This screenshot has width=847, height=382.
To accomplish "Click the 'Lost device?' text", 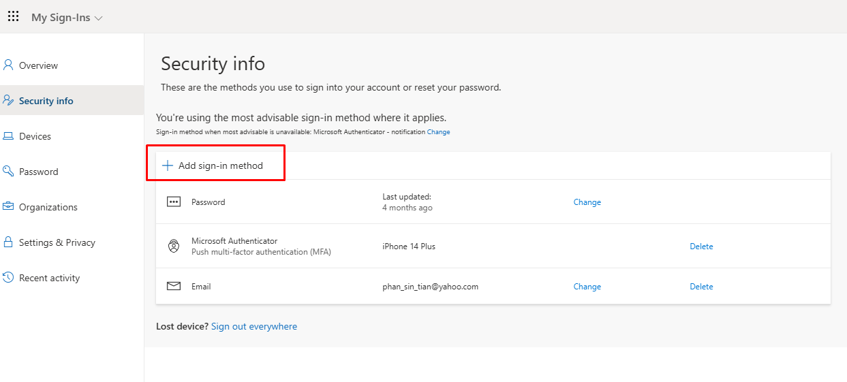I will 182,327.
